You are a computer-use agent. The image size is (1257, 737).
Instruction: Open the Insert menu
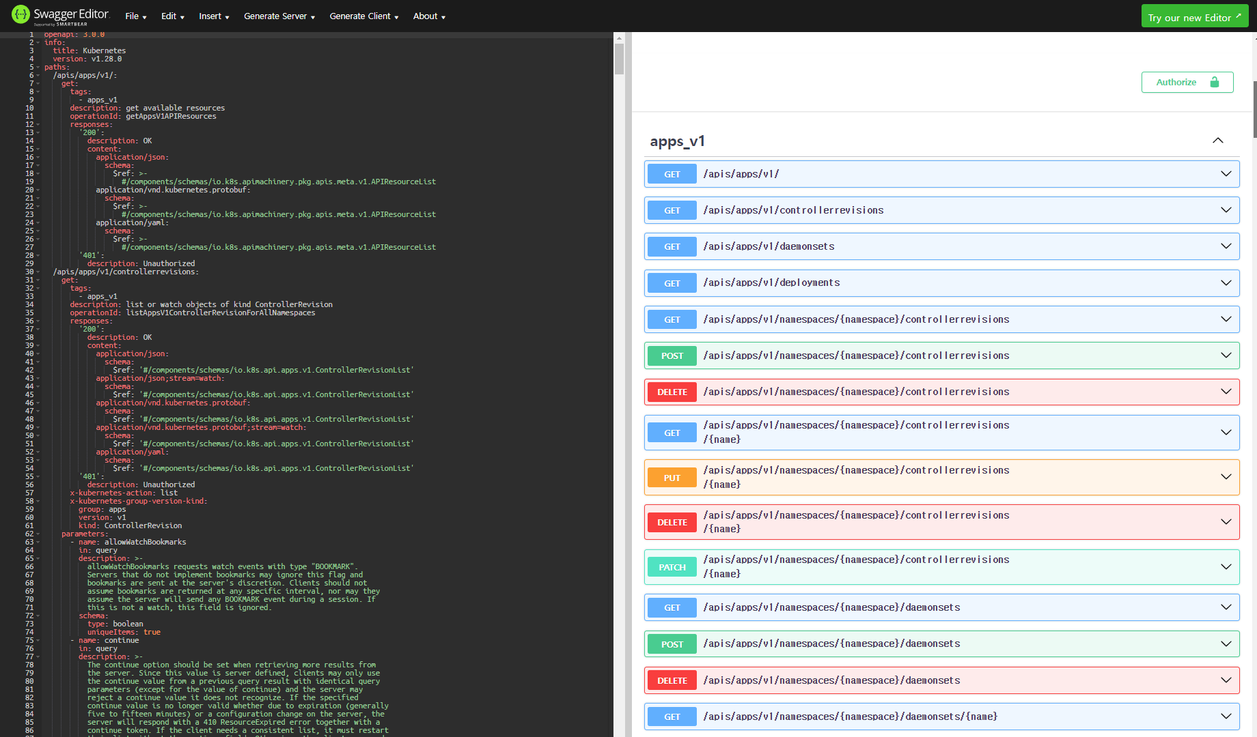212,16
